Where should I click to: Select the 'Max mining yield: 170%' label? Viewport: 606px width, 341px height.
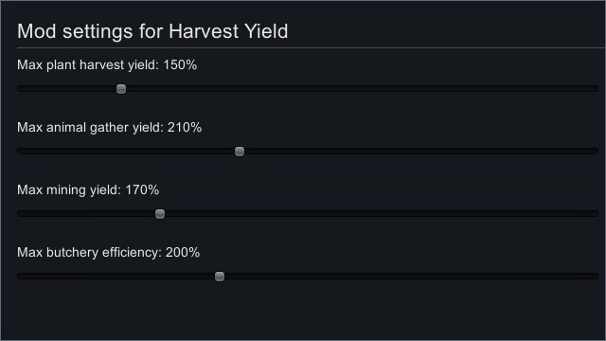88,189
